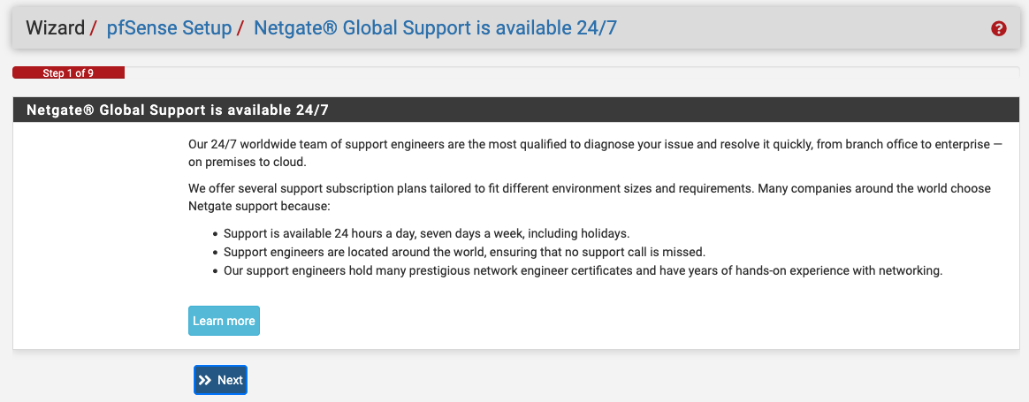Image resolution: width=1029 pixels, height=402 pixels.
Task: Select bullet about prestigious network engineer certificates
Action: click(x=583, y=270)
